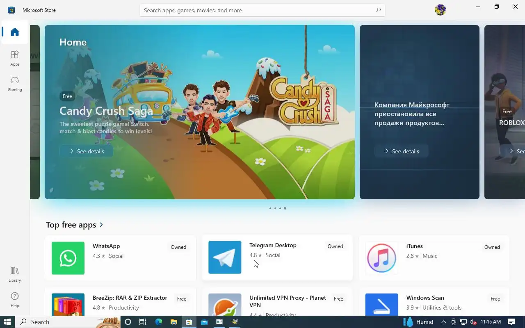Open the Home tab in sidebar

(15, 32)
